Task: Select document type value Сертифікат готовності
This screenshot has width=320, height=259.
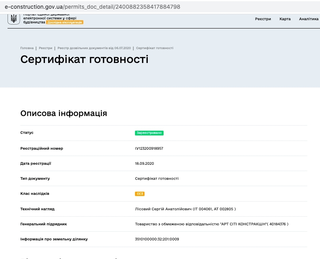Action: point(157,179)
